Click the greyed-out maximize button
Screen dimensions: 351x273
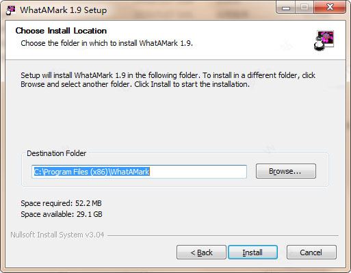[x=304, y=8]
